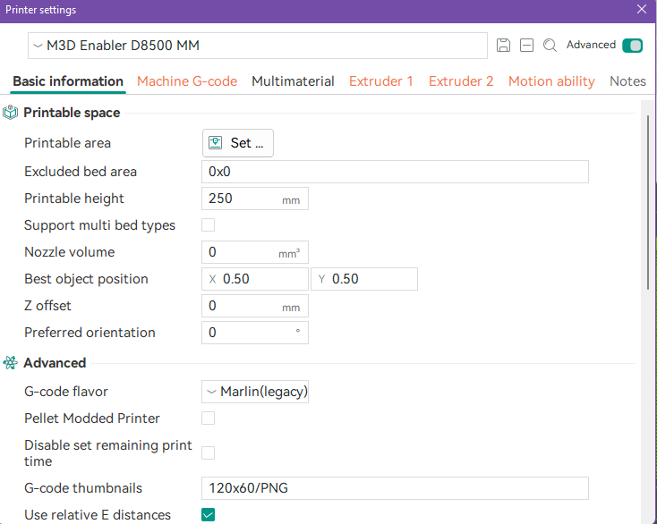
Task: Click the bed icon inside Set button
Action: (216, 143)
